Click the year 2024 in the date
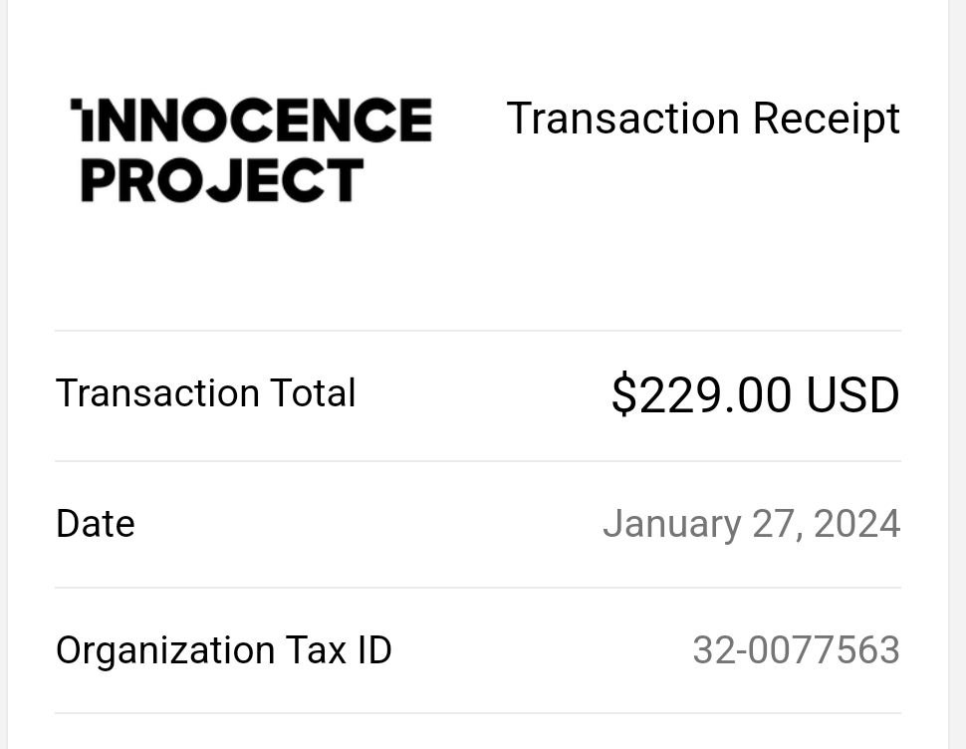Image resolution: width=966 pixels, height=749 pixels. (x=857, y=524)
